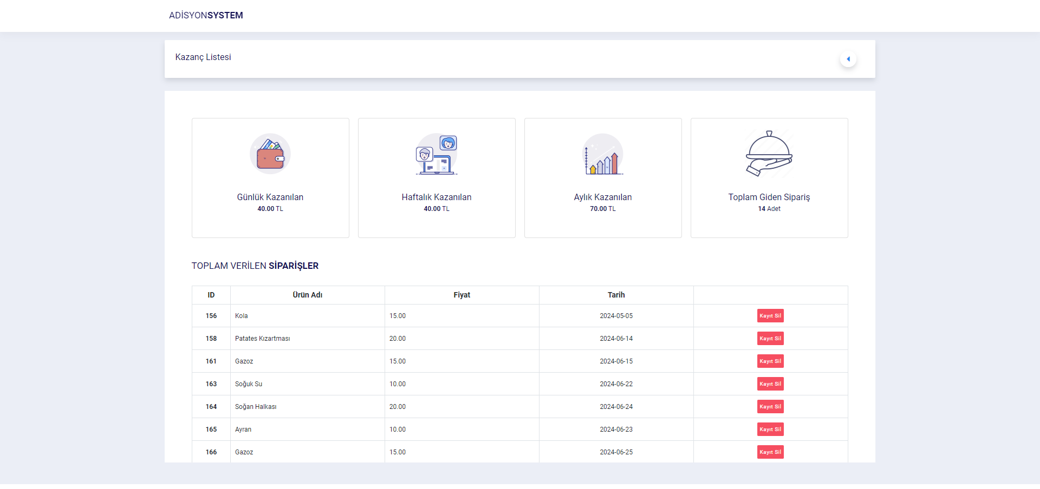
Task: Click the blue back arrow button
Action: click(x=848, y=59)
